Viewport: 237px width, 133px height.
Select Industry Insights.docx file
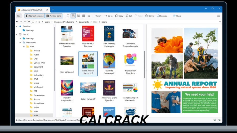point(67,91)
